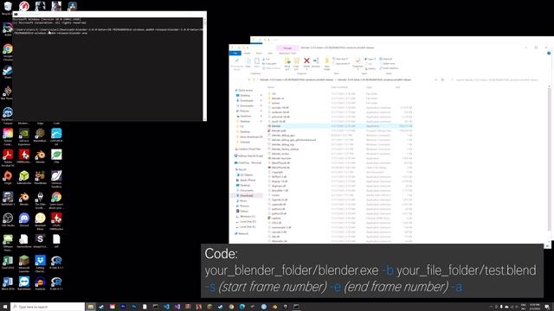Click Select all in the ribbon
Screen dimensions: 554x311
385,59
